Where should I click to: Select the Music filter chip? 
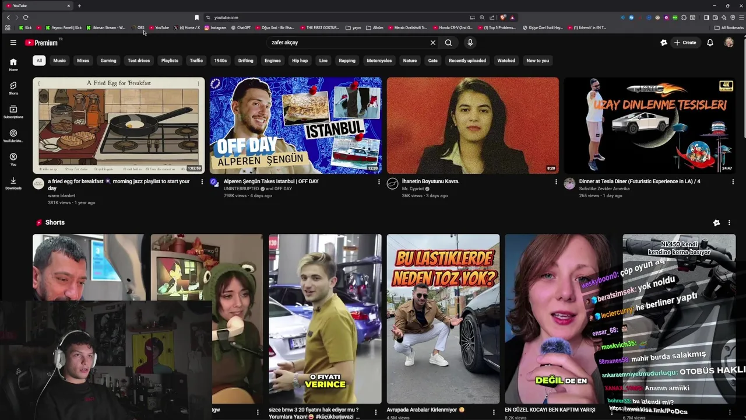[x=59, y=61]
